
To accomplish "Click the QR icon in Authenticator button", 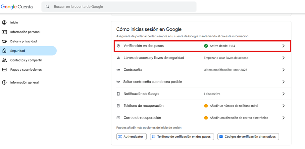I will pyautogui.click(x=120, y=136).
